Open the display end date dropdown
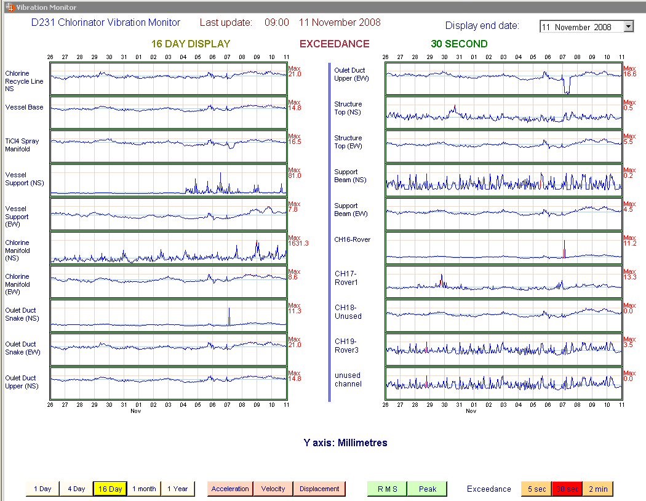The height and width of the screenshot is (501, 646). 628,26
